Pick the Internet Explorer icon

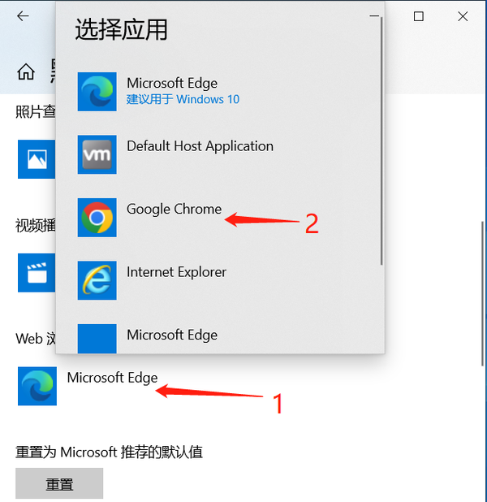[x=97, y=280]
